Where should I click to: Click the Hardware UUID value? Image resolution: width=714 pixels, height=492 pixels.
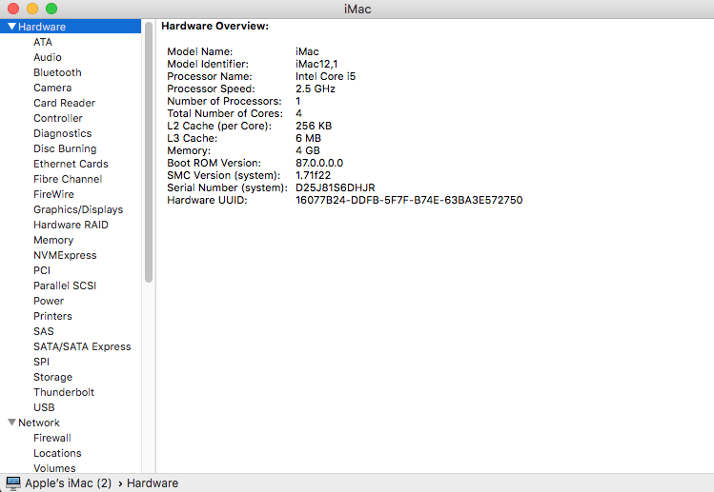pyautogui.click(x=409, y=200)
